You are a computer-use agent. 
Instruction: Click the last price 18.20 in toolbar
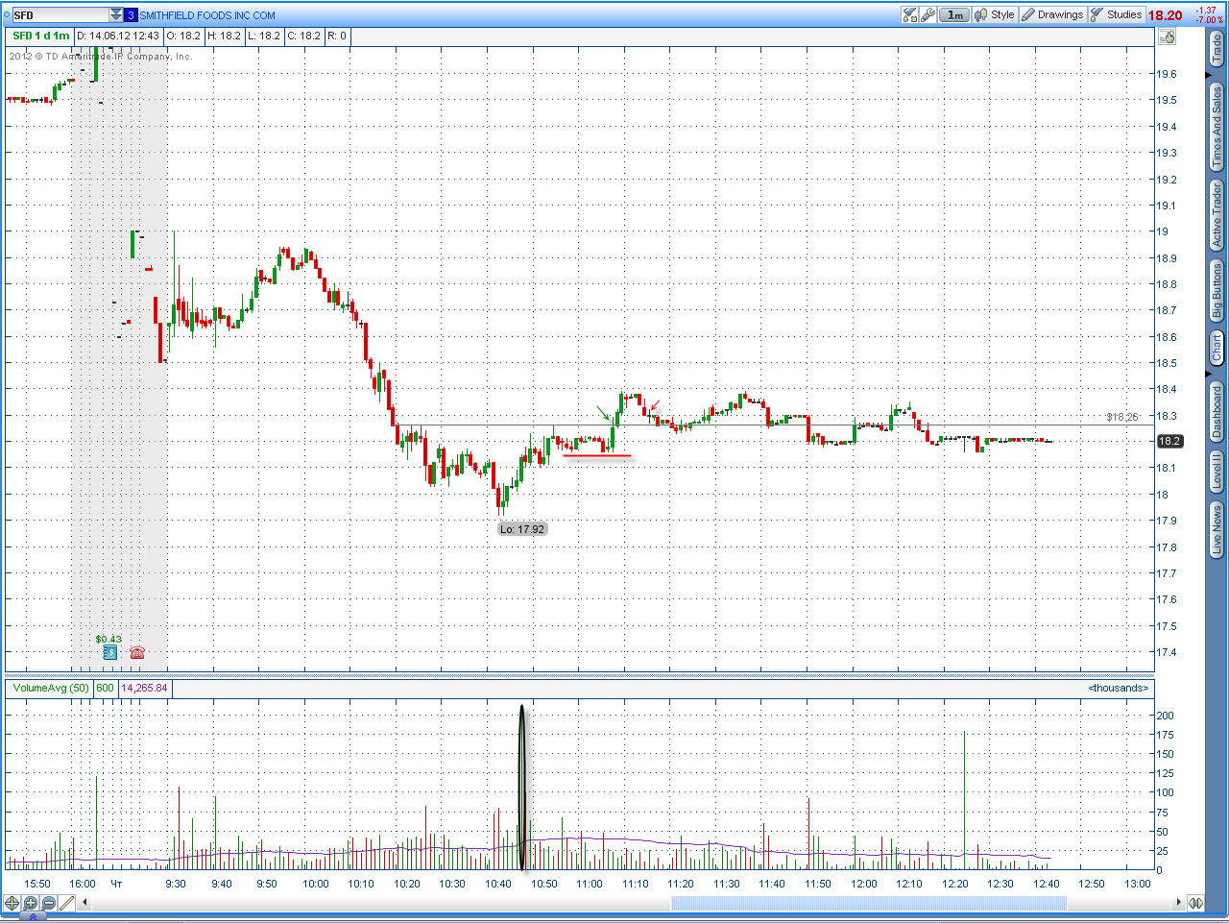coord(1166,15)
